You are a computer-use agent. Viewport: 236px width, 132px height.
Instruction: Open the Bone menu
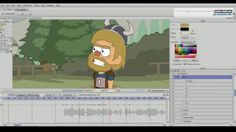pyautogui.click(x=19, y=5)
